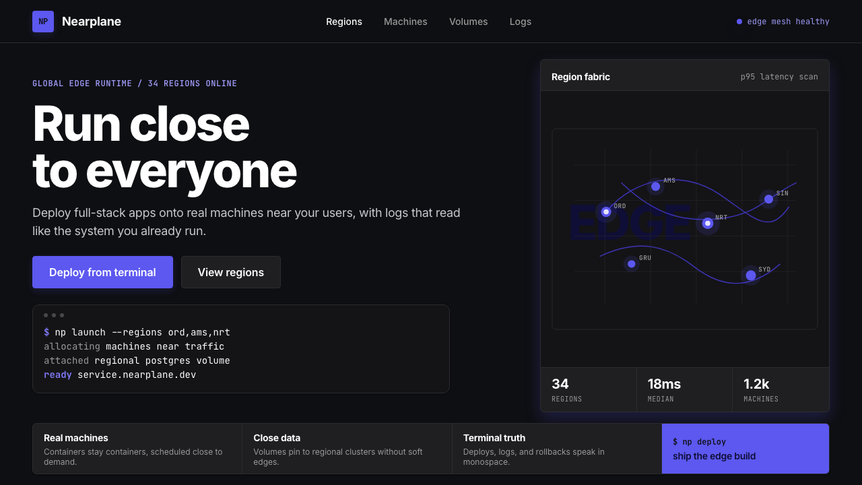Click the 34 Regions stat
The height and width of the screenshot is (485, 862).
click(589, 389)
